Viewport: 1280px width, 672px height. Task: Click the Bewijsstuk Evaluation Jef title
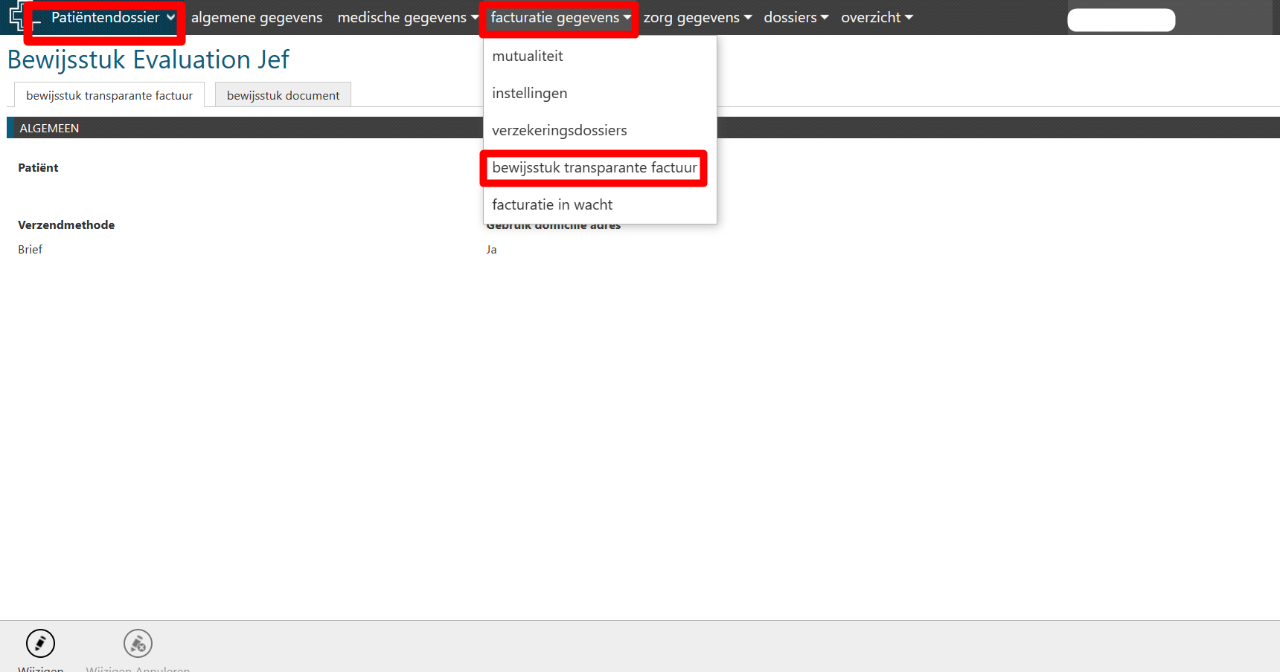(x=148, y=59)
